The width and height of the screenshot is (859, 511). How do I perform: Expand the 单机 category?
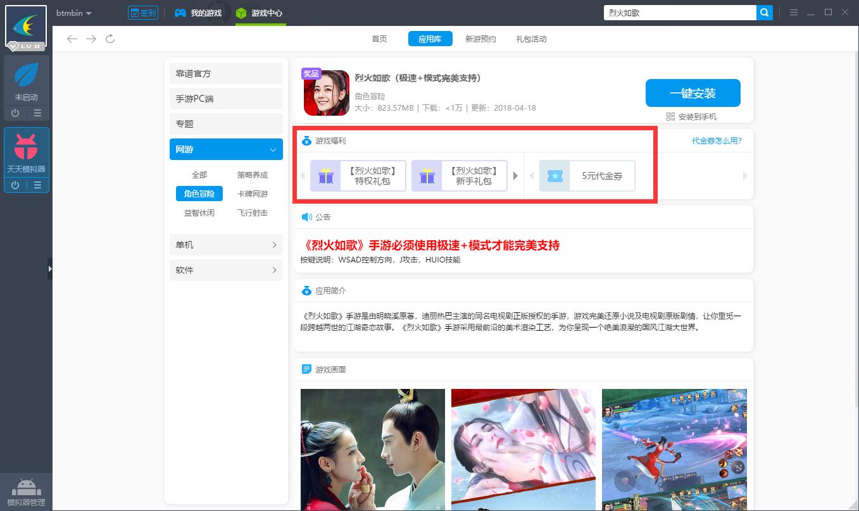pos(226,245)
